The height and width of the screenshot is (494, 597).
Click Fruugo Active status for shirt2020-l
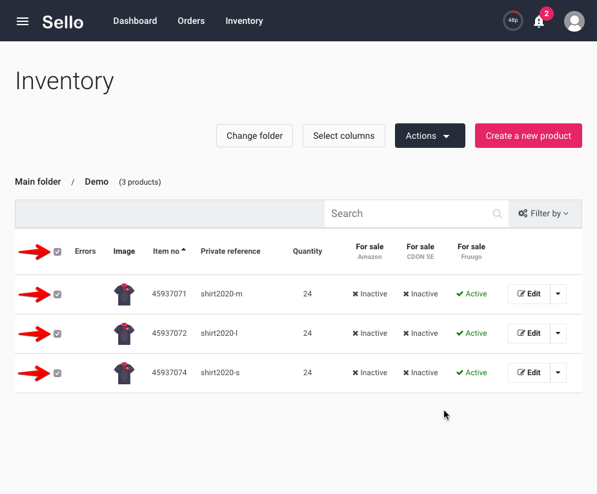[x=471, y=333]
